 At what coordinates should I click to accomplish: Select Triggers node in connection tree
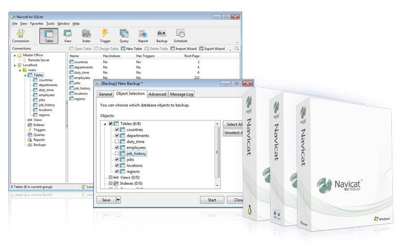tap(37, 129)
